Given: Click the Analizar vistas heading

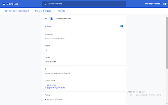Looking at the screenshot, I should click(50, 81).
